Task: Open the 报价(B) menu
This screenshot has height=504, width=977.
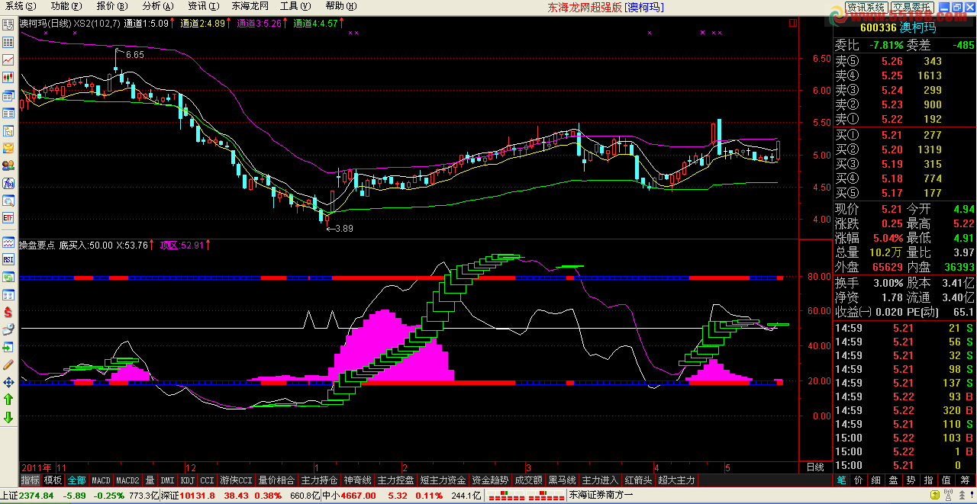Action: coord(111,6)
